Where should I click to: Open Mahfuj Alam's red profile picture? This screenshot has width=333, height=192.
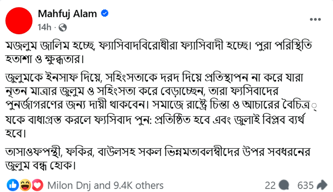tap(20, 20)
